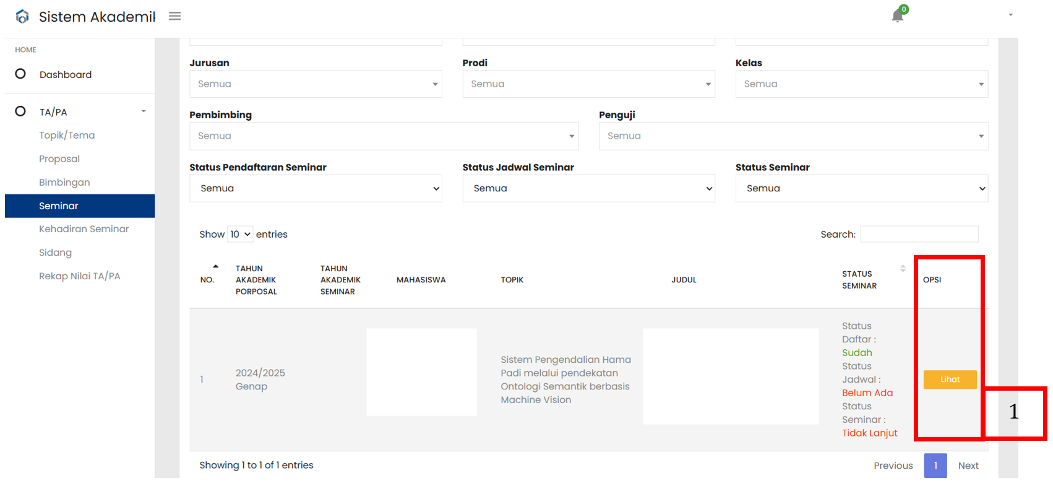The image size is (1053, 491).
Task: Click the Sudah status text
Action: point(857,353)
